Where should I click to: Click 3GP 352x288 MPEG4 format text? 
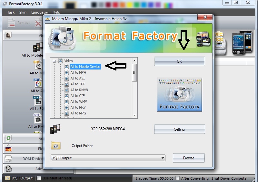click(108, 129)
